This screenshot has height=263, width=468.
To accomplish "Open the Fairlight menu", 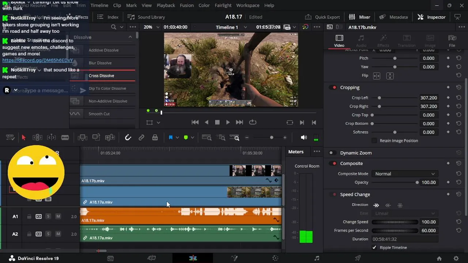I will point(223,5).
